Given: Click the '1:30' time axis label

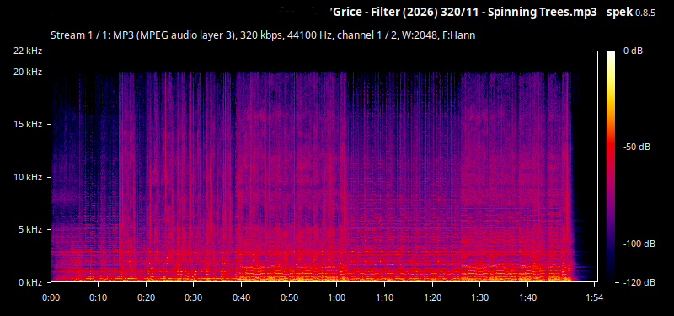Looking at the screenshot, I should coord(479,297).
